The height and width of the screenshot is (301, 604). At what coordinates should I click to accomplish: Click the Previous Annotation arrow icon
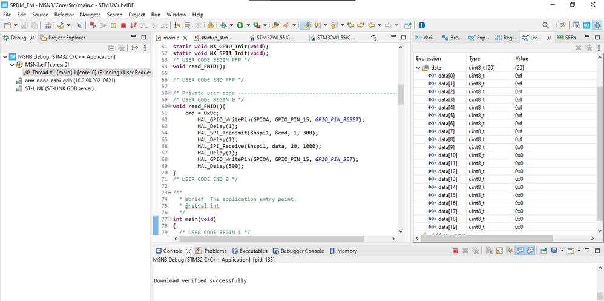click(x=333, y=25)
